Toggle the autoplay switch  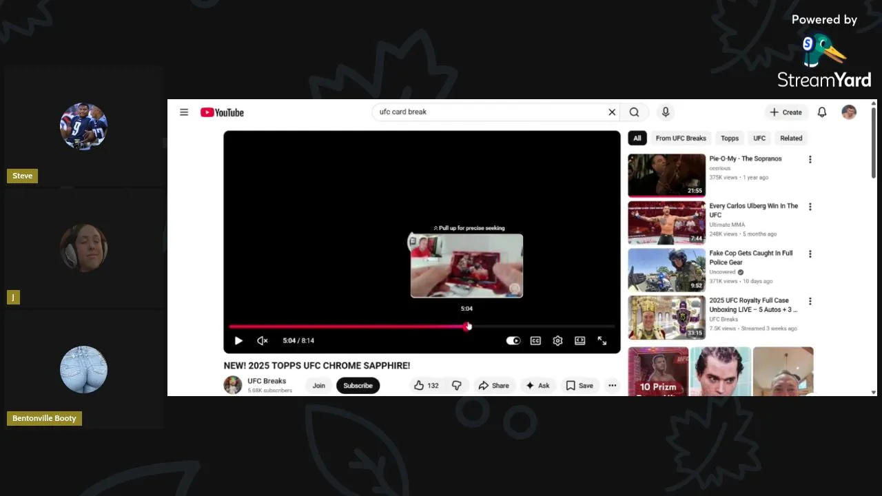click(x=513, y=341)
